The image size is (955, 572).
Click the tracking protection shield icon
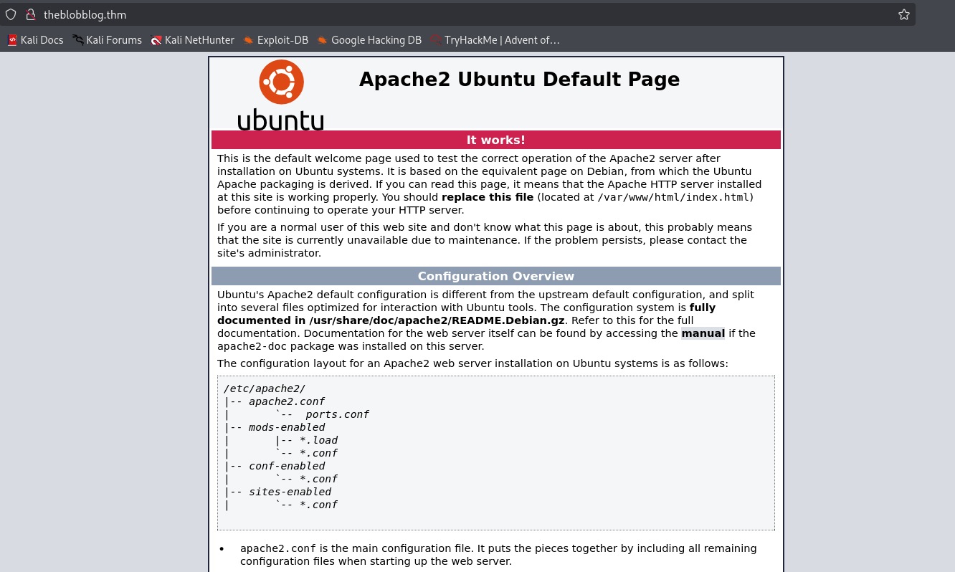coord(11,14)
